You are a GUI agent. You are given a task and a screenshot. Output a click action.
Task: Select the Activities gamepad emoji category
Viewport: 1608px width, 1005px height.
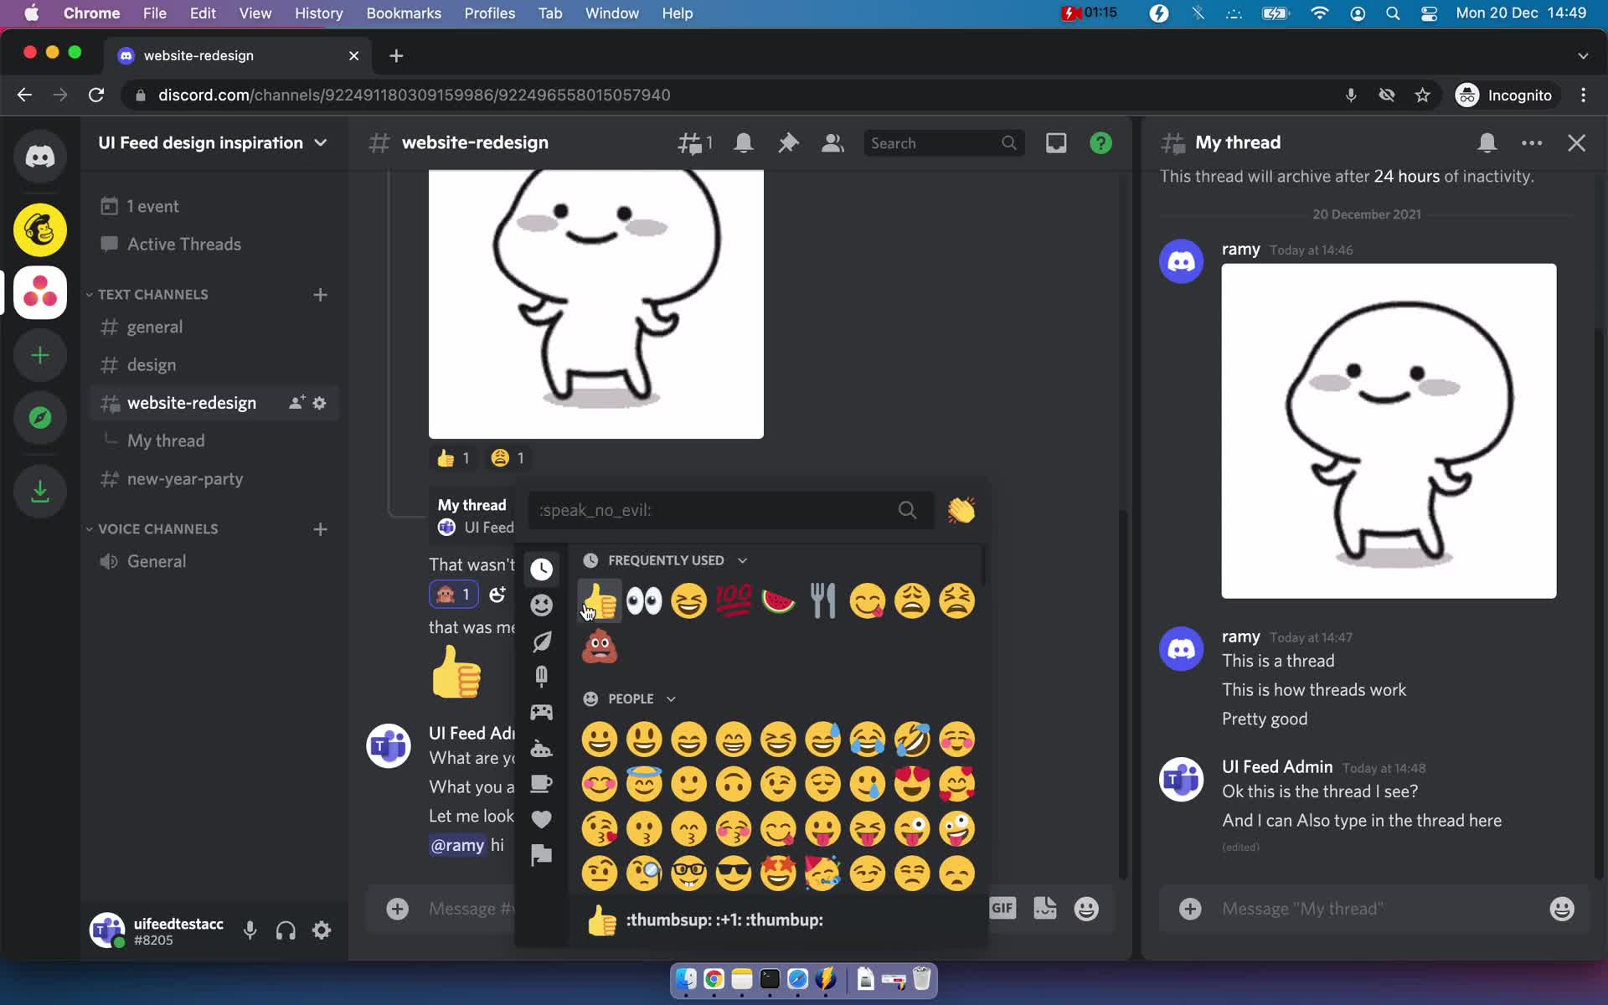click(541, 712)
